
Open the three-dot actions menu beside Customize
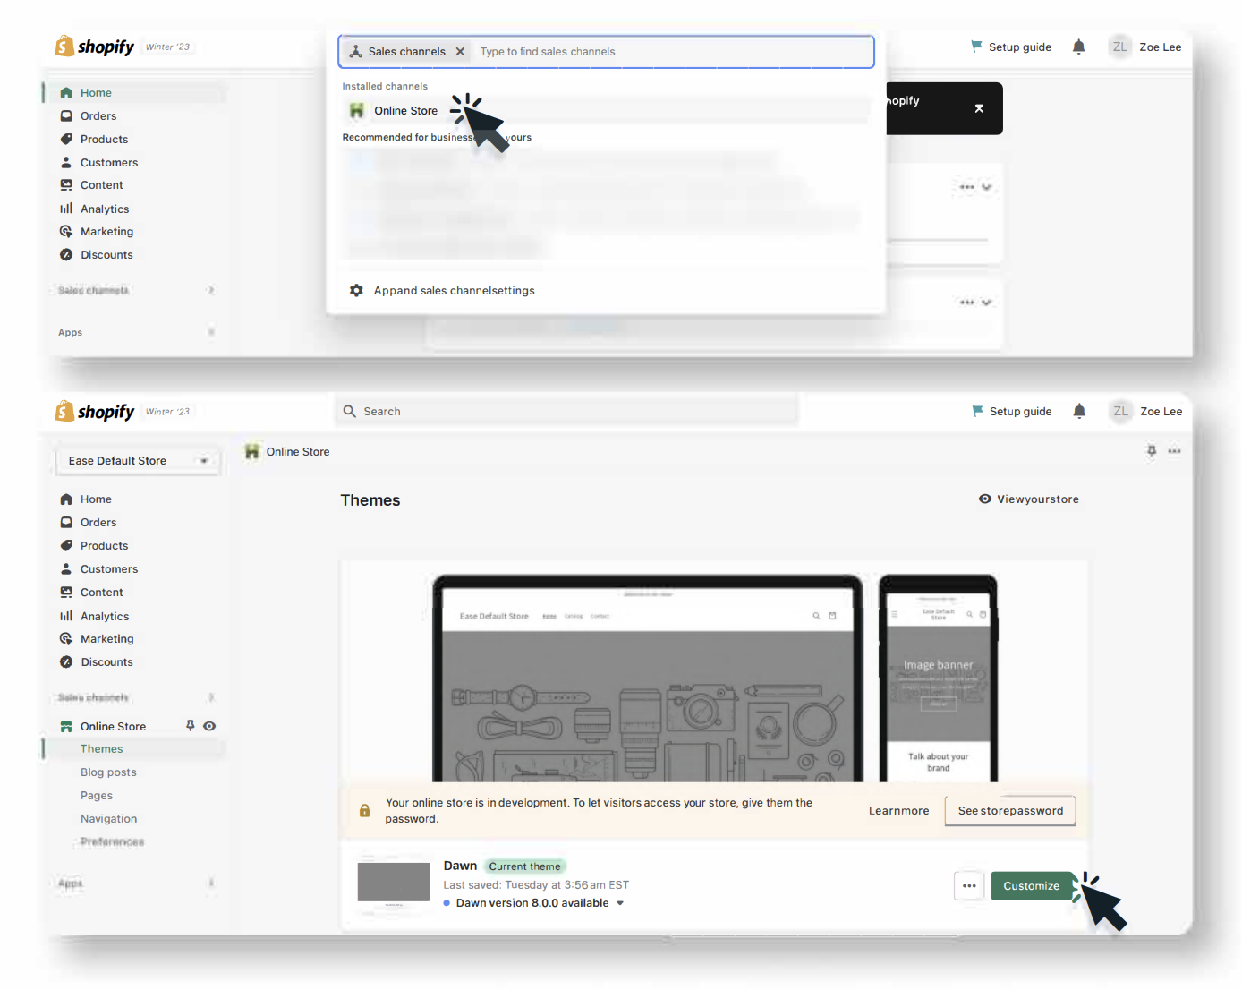969,886
